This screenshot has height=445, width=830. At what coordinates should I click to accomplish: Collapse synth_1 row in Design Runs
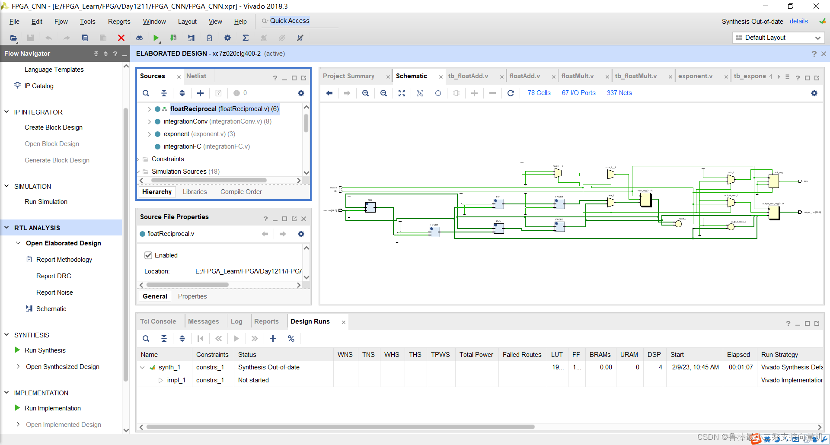(x=142, y=368)
